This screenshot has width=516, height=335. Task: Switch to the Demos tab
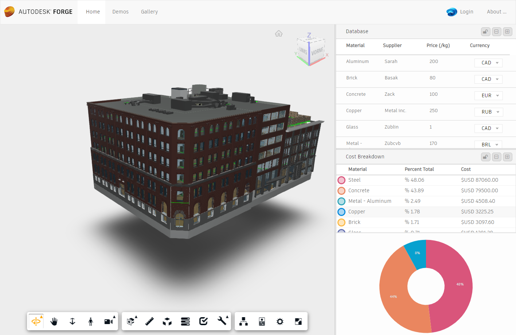click(120, 11)
